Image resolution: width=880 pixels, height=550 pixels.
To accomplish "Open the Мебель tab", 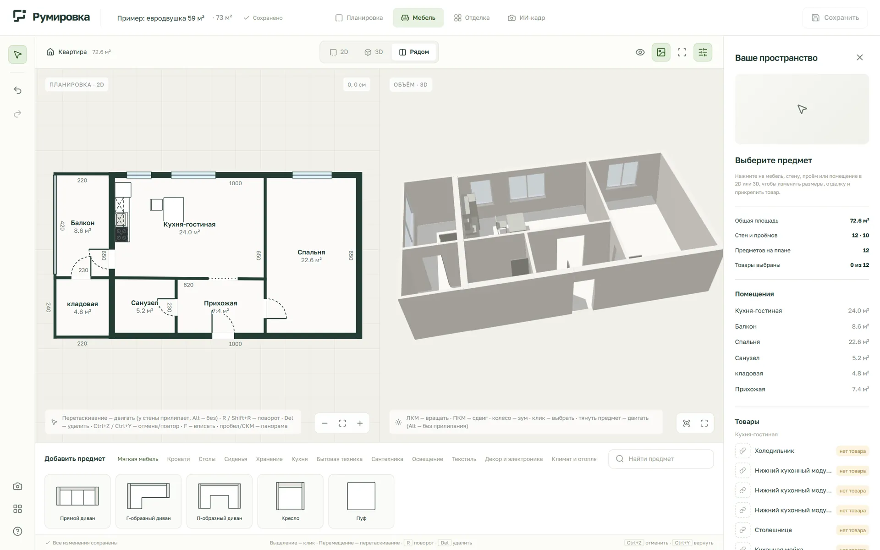I will point(418,18).
